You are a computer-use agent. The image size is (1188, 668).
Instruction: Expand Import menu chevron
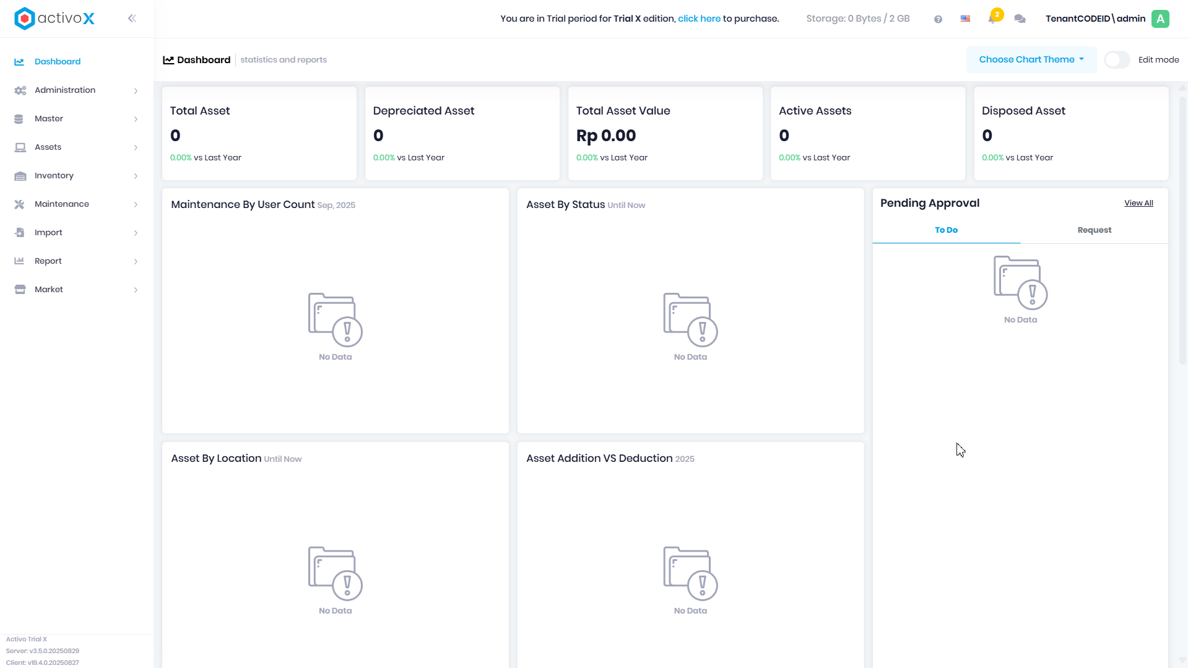click(136, 233)
